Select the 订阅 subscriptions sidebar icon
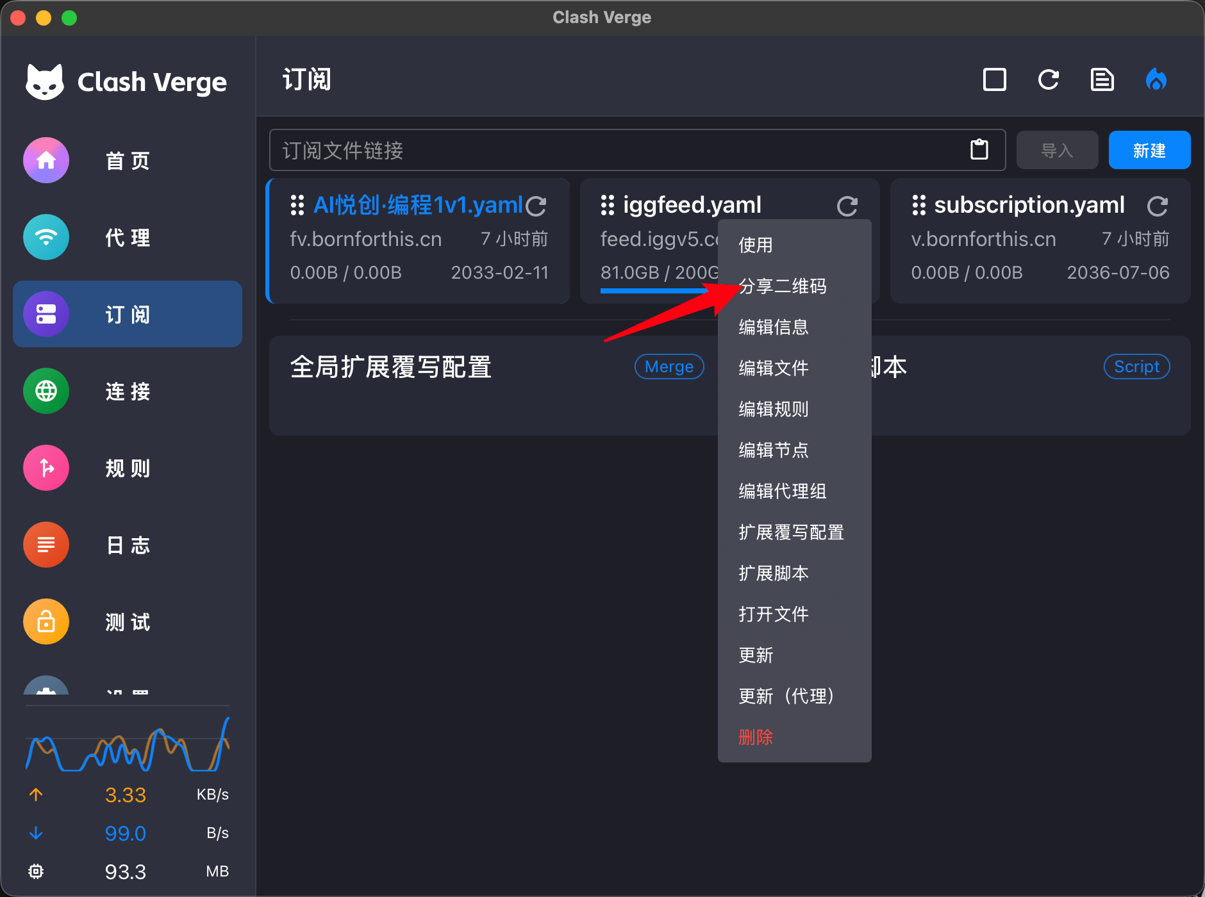Image resolution: width=1205 pixels, height=897 pixels. click(46, 314)
